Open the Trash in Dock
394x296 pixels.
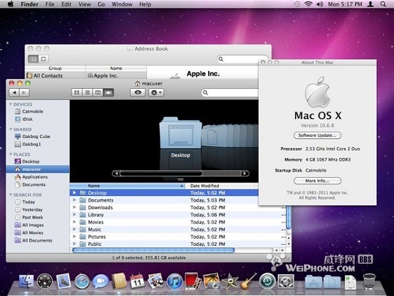[x=369, y=281]
